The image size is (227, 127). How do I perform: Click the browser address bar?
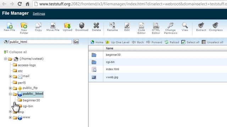[x=130, y=4]
